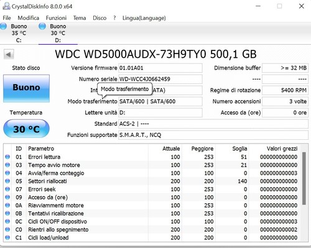Click status dot for row 09 Acceso da (ore)

[7, 197]
